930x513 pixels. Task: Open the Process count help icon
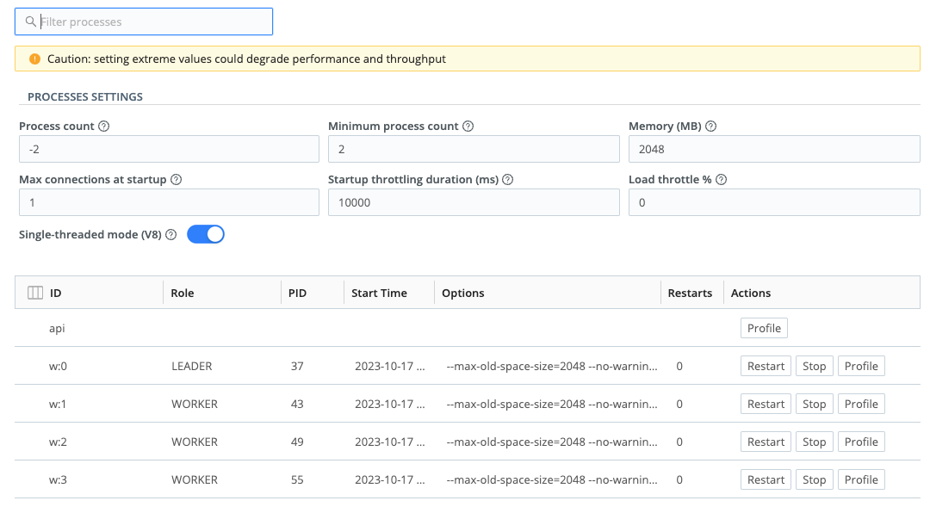coord(104,126)
